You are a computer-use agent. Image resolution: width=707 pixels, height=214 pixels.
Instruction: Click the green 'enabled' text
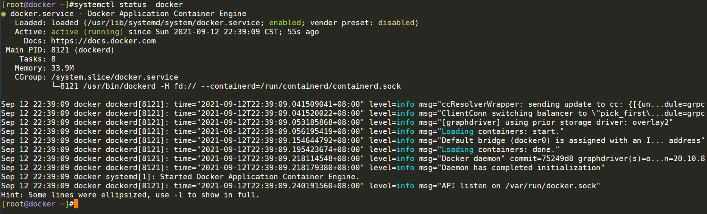pos(285,23)
